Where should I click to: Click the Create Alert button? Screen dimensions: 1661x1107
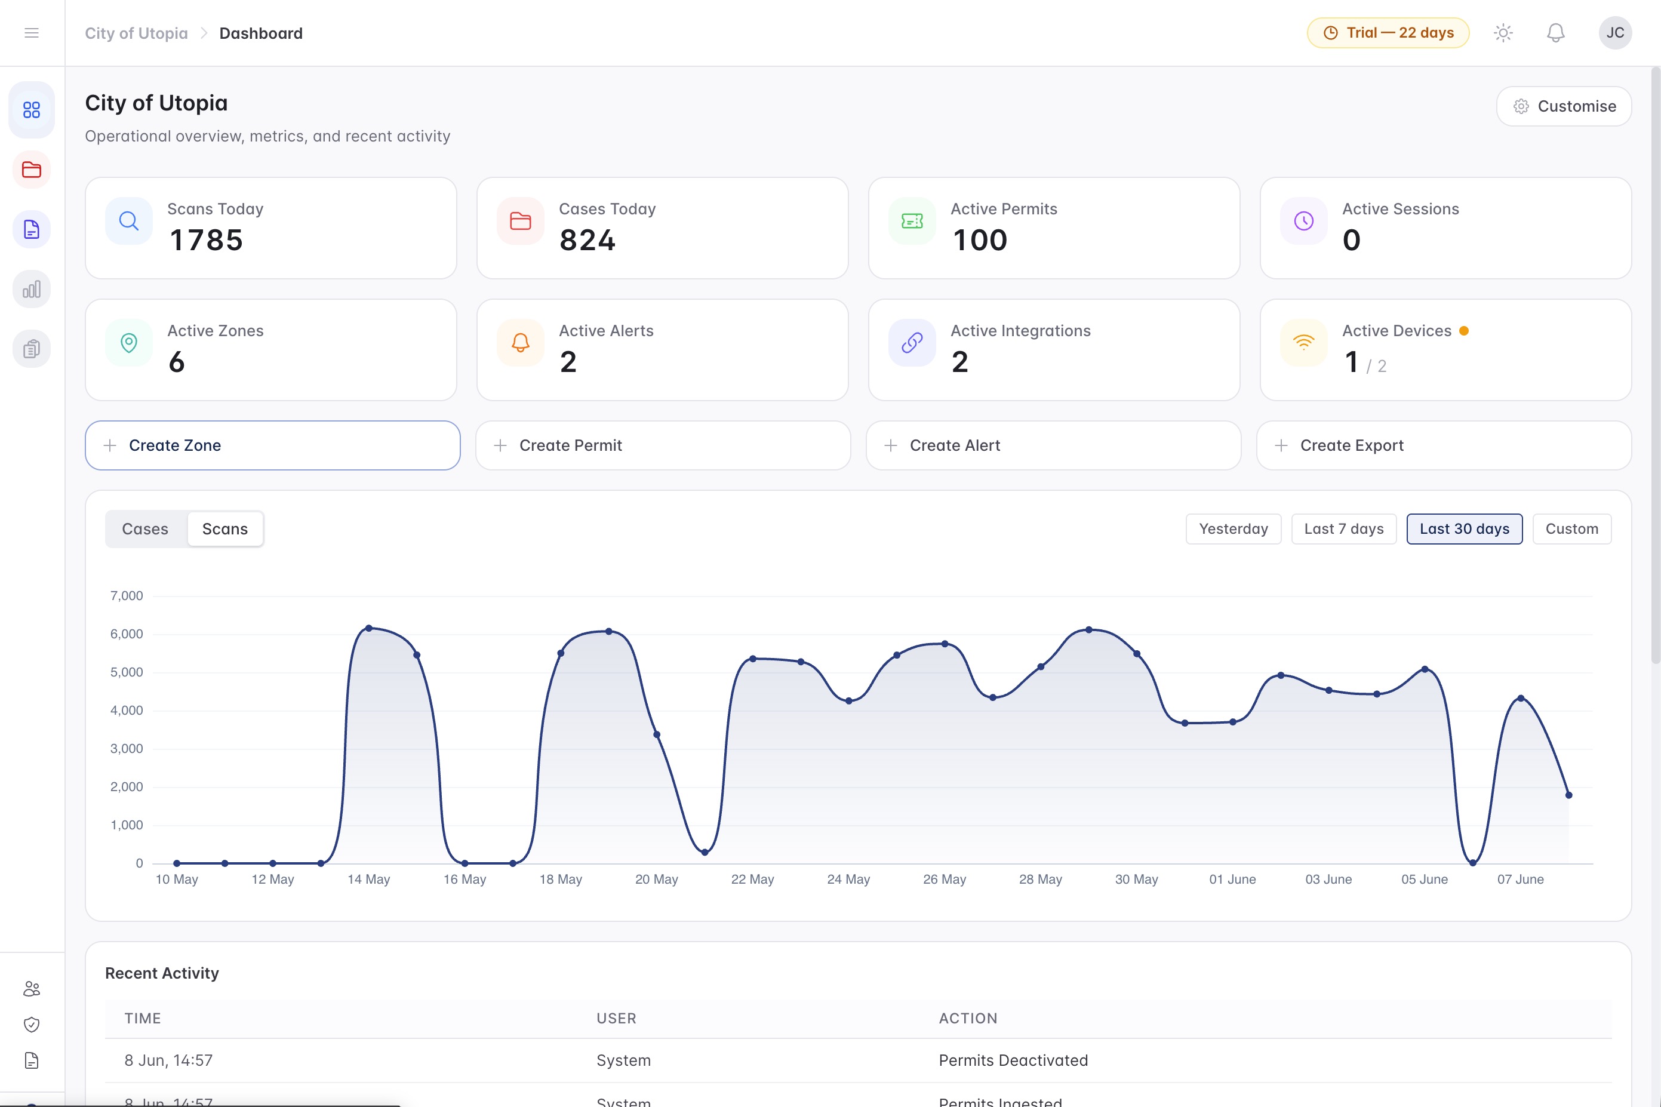pyautogui.click(x=1053, y=445)
